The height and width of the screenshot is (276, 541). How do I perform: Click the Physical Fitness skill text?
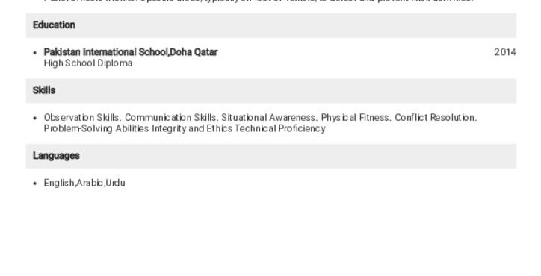coord(356,118)
